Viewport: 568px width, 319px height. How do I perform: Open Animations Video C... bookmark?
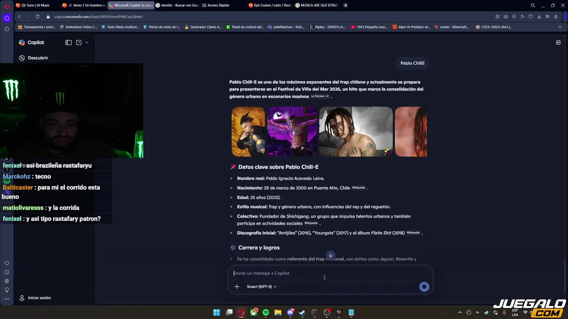[79, 27]
